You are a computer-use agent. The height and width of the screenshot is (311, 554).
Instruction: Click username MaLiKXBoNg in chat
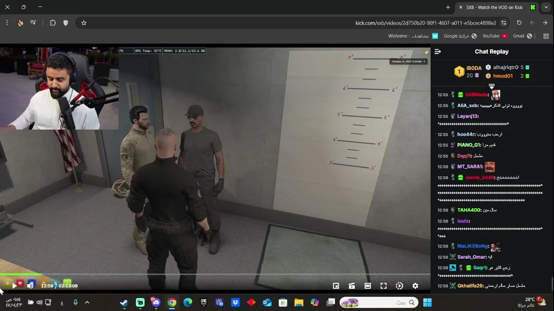[473, 246]
